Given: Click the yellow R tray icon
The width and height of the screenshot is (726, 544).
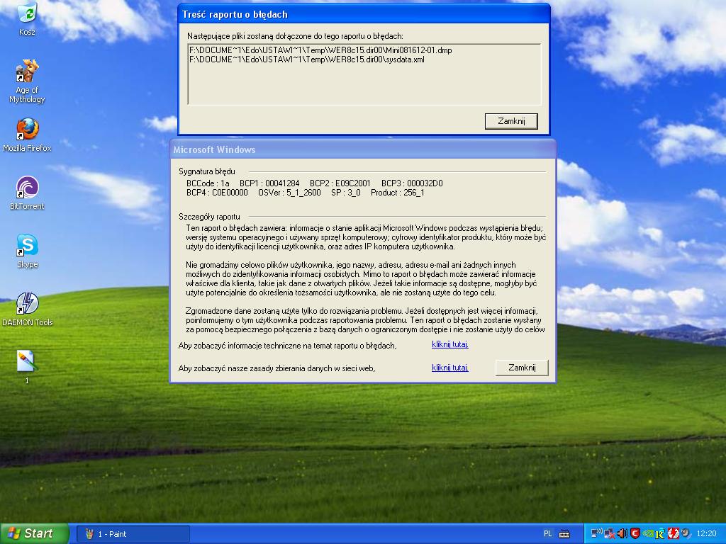Looking at the screenshot, I should coord(660,533).
